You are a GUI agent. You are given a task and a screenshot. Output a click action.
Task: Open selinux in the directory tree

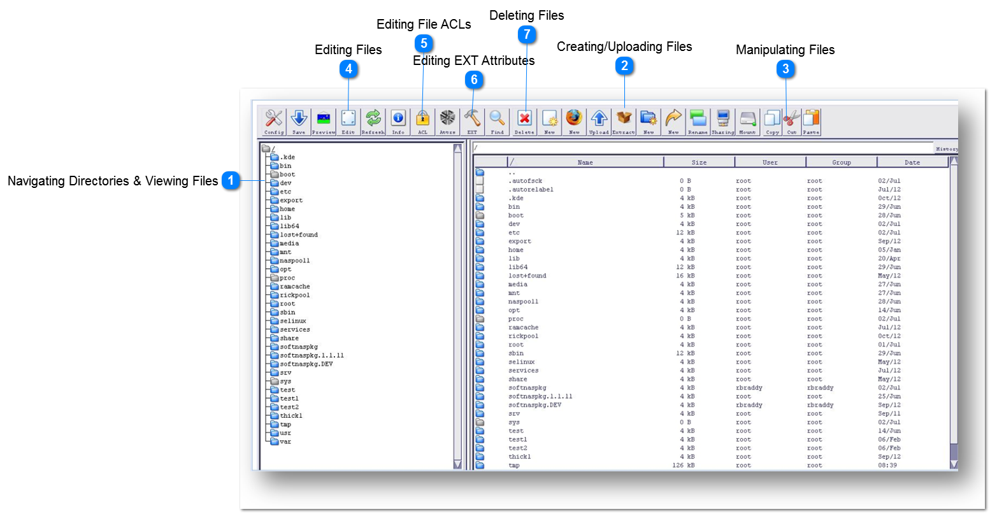(x=288, y=321)
